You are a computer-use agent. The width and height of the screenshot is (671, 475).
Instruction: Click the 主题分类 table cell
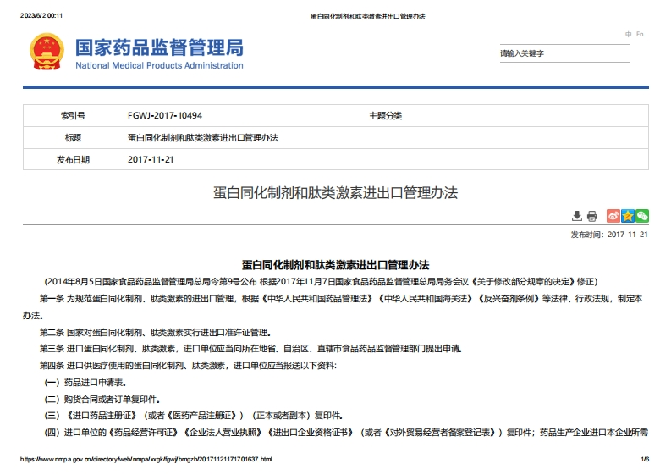[385, 115]
